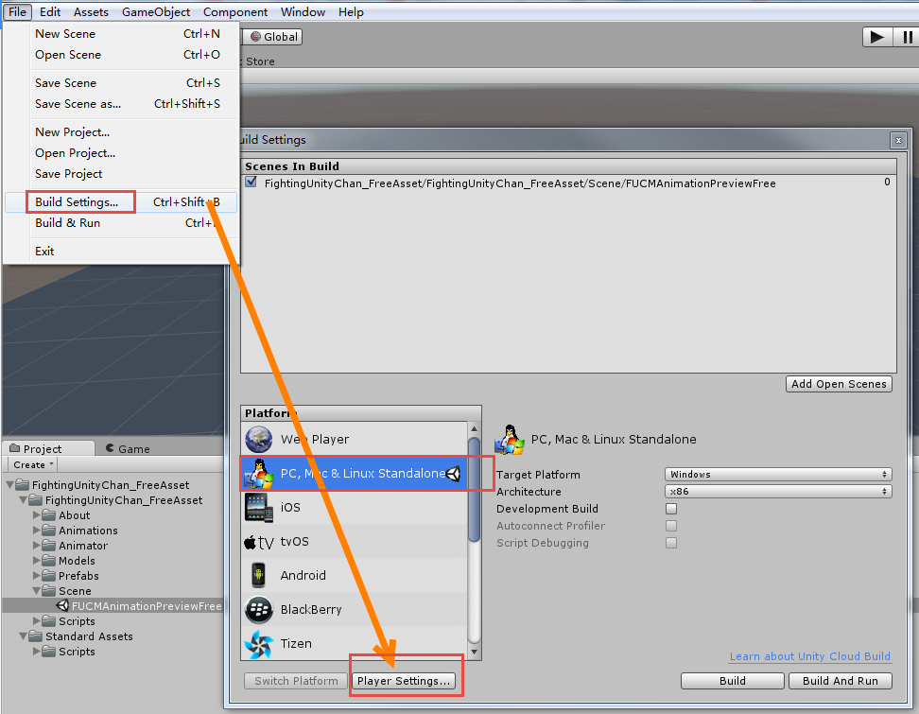
Task: Expand the About folder arrow
Action: coord(36,514)
